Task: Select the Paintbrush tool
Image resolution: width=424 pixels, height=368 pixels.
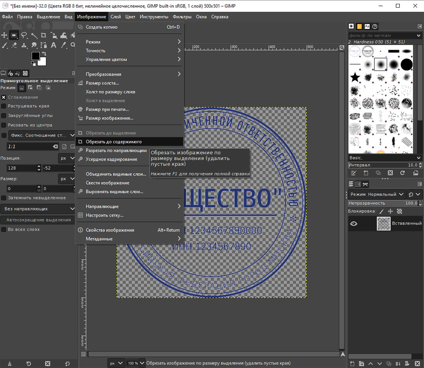Action: pos(4,45)
